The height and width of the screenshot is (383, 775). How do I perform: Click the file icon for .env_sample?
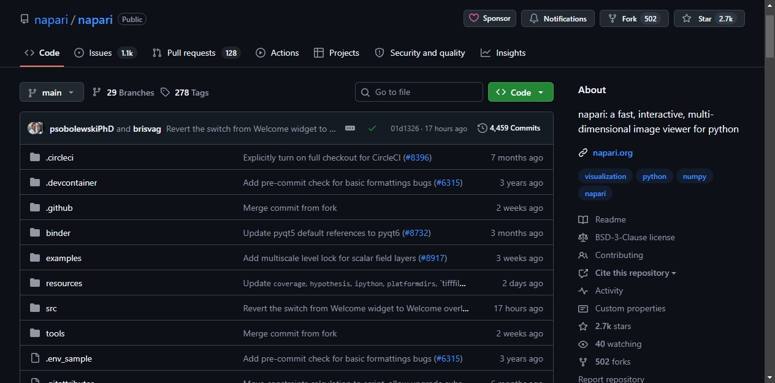pos(35,358)
